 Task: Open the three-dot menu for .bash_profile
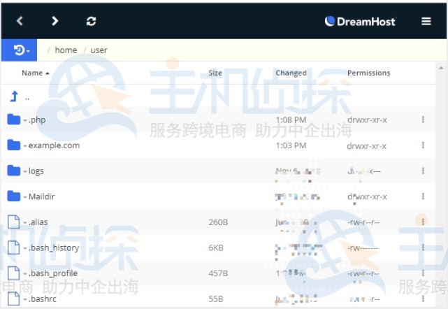[423, 273]
